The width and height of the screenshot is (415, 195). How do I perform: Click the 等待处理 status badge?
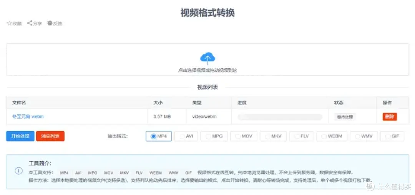(345, 117)
